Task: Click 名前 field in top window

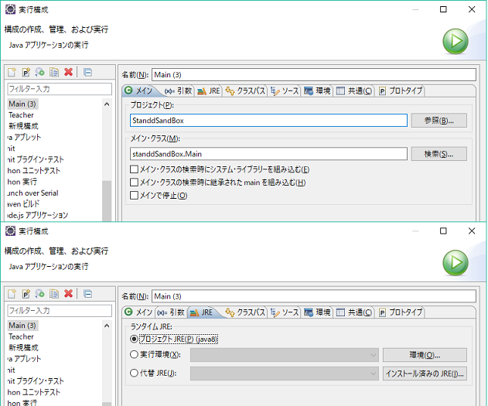Action: coord(314,75)
